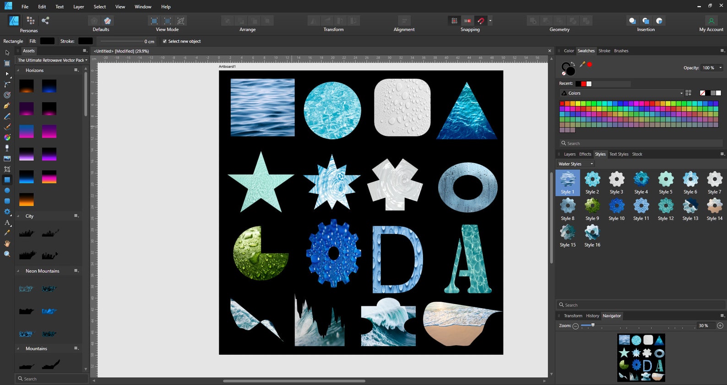Select the Hand view tool
727x385 pixels.
click(x=7, y=244)
